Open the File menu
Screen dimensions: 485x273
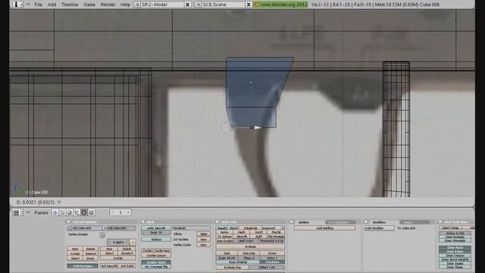[x=38, y=5]
